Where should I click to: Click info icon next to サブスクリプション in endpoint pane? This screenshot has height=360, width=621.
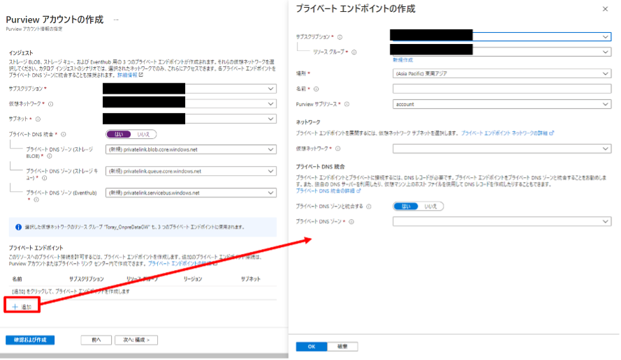(x=339, y=37)
